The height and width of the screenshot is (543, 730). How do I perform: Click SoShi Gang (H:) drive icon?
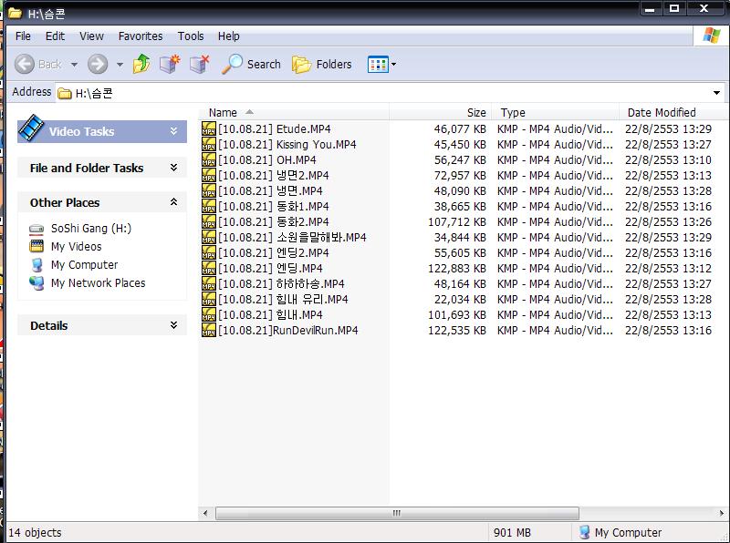click(36, 229)
